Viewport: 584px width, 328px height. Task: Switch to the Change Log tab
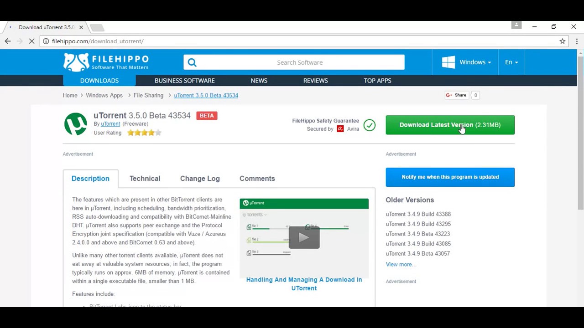200,179
